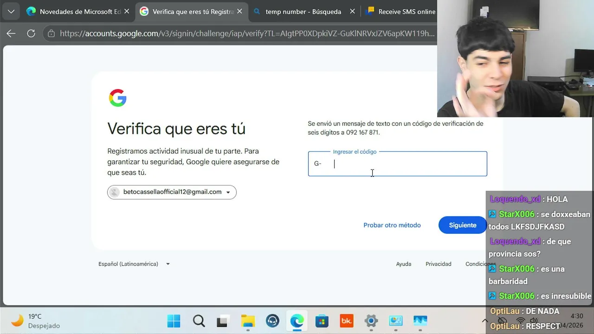This screenshot has height=334, width=594.
Task: Open the Windows Start menu
Action: tap(174, 321)
